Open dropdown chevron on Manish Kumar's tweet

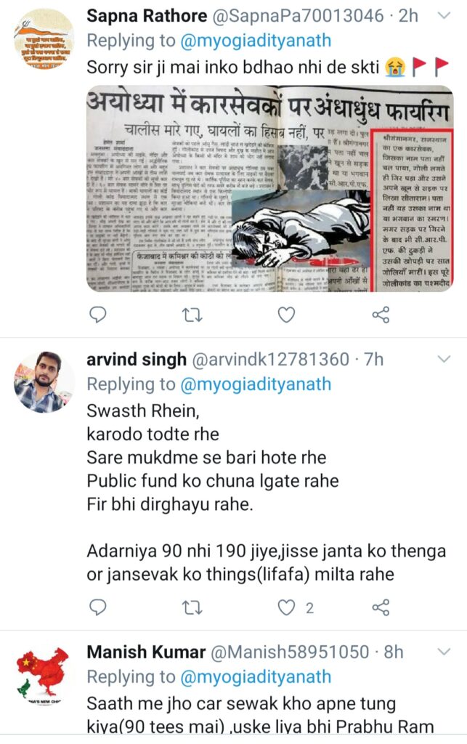pos(443,652)
